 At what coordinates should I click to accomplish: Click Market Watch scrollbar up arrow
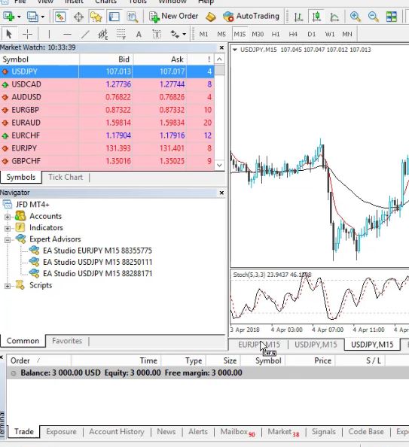[x=219, y=59]
